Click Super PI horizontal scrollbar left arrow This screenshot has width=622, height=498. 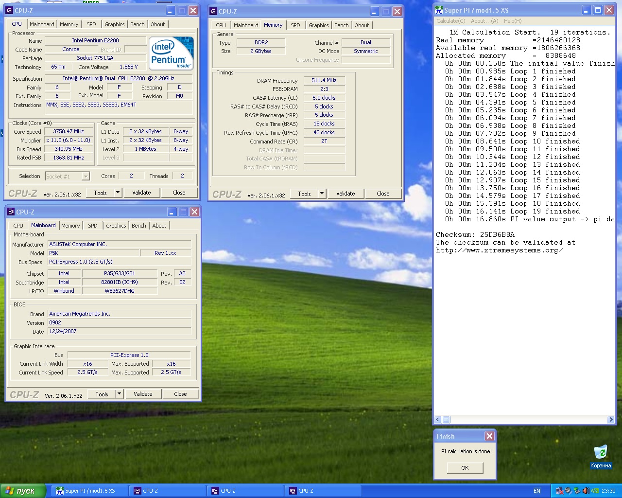pyautogui.click(x=438, y=420)
